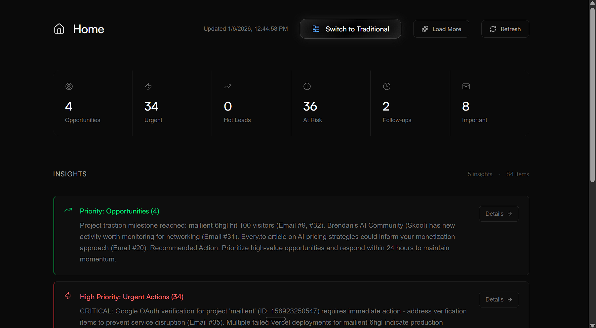Open Details for the Priority: Opportunities insight
The image size is (596, 328).
pyautogui.click(x=498, y=214)
